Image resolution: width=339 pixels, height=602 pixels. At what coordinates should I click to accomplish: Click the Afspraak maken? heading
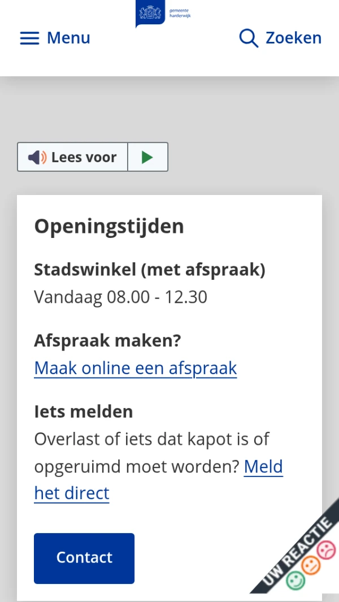coord(107,341)
